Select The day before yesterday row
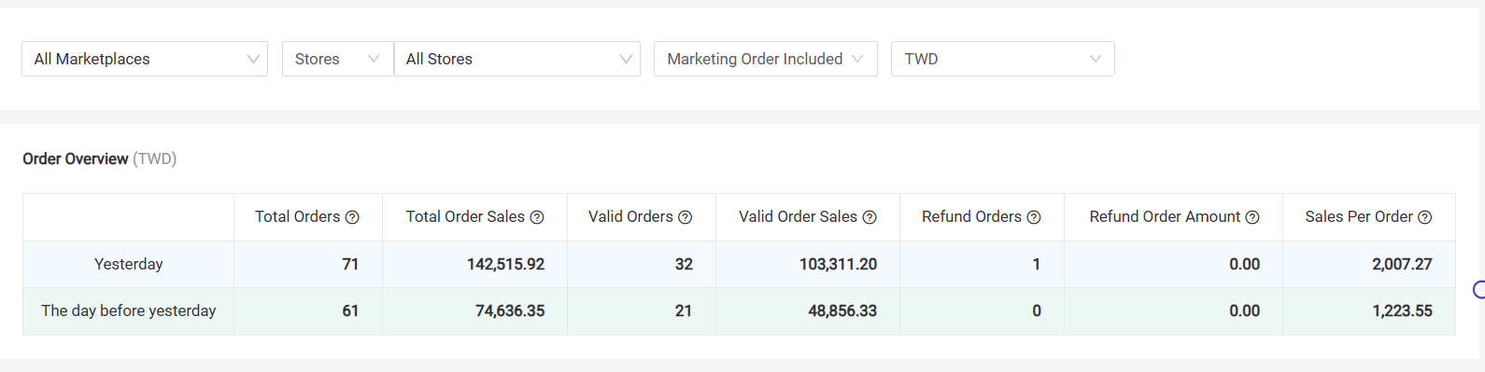The width and height of the screenshot is (1485, 372). (129, 310)
